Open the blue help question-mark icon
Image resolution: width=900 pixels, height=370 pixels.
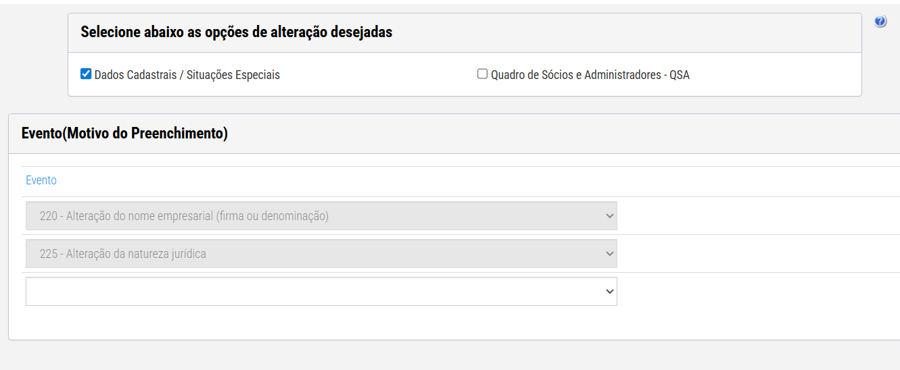(x=880, y=22)
